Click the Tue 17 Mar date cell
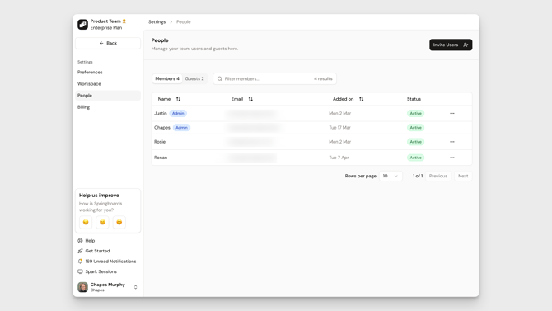Viewport: 552px width, 311px height. coord(339,128)
